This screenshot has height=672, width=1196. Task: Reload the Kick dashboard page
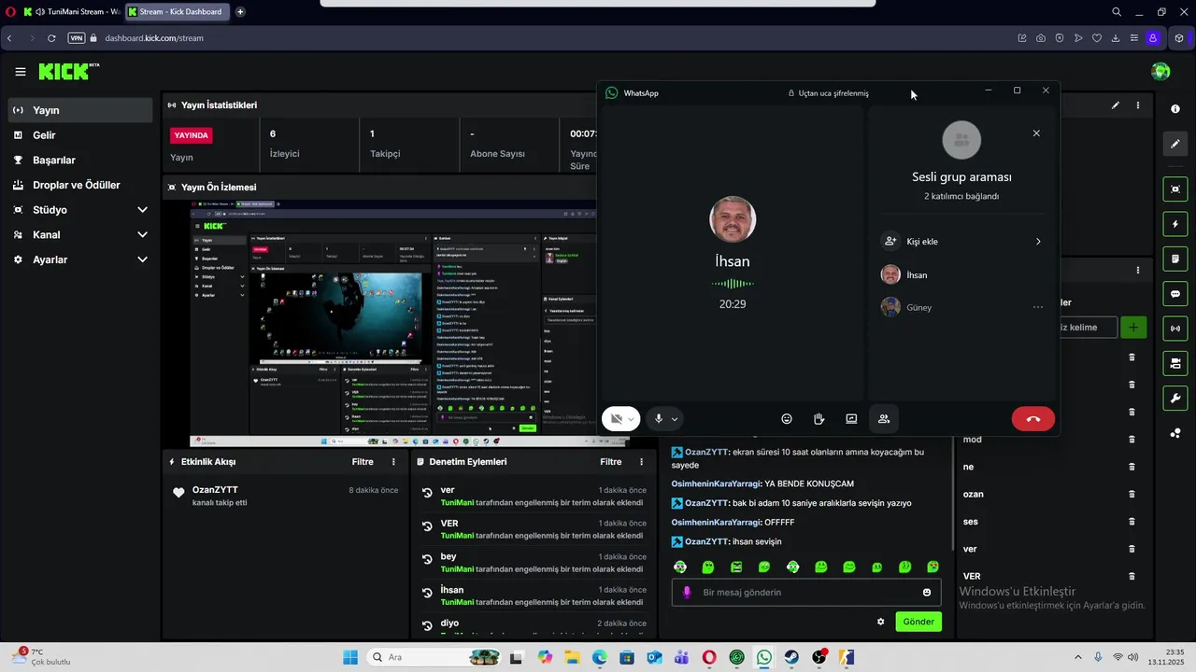[51, 38]
